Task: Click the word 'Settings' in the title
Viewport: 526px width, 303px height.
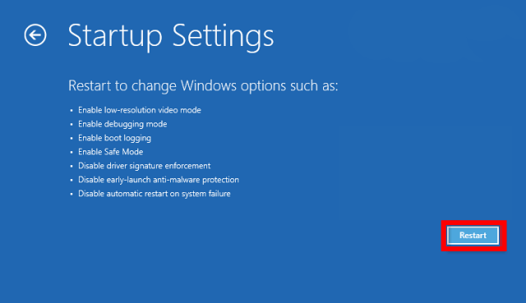Action: (x=223, y=37)
